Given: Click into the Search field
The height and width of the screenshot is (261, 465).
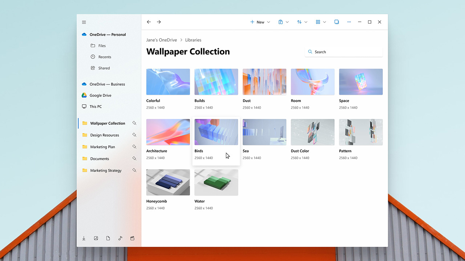Looking at the screenshot, I should [344, 52].
